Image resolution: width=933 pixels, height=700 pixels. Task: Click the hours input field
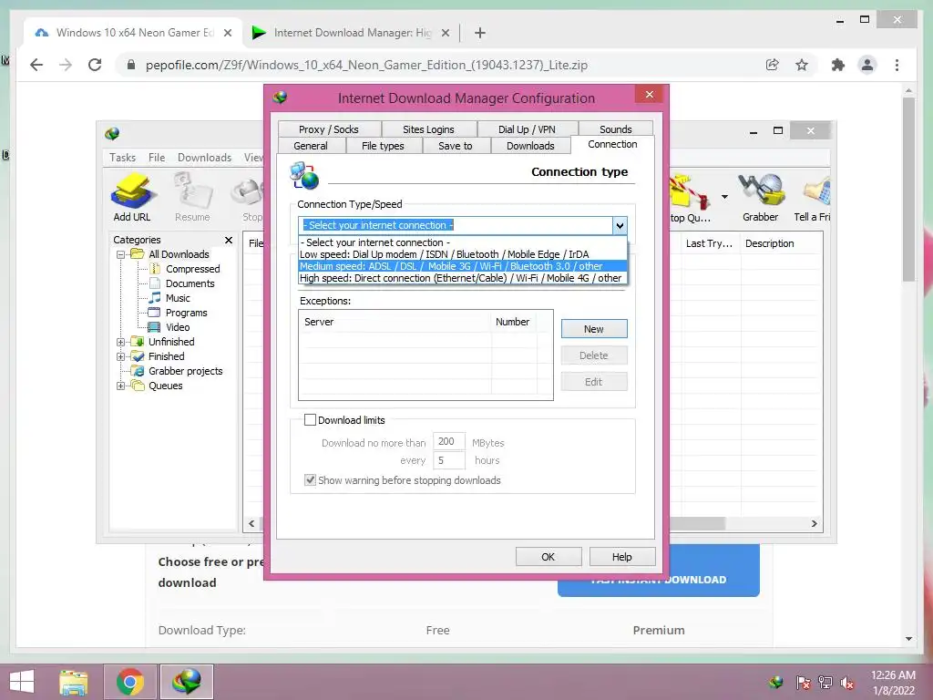pos(448,460)
